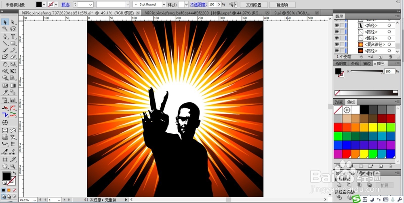
Task: Toggle the lock box of the 复合路径 layer
Action: [x=342, y=44]
